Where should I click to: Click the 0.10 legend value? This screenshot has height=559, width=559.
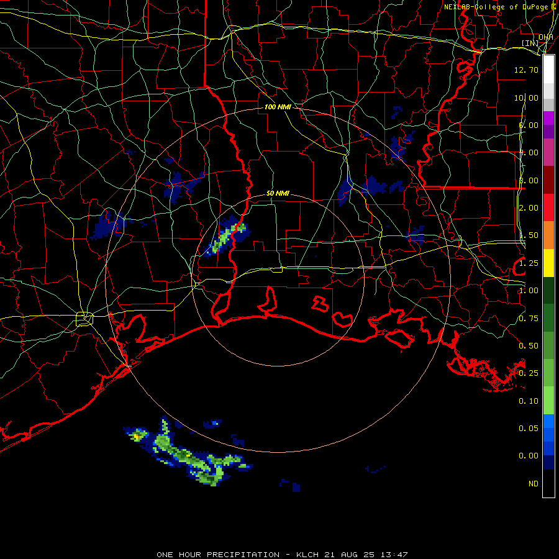tap(529, 401)
